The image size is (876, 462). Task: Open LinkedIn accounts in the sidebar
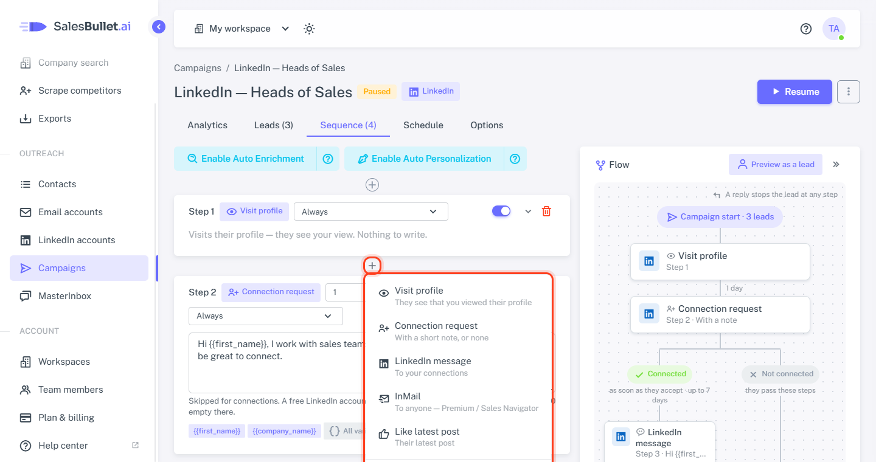79,240
